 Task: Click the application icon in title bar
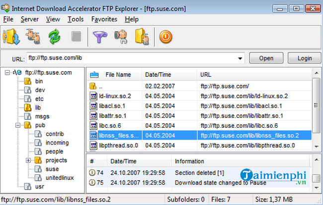click(5, 8)
